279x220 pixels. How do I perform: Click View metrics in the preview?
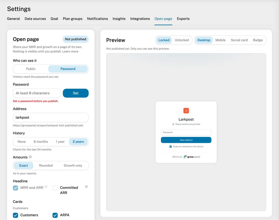tap(186, 140)
